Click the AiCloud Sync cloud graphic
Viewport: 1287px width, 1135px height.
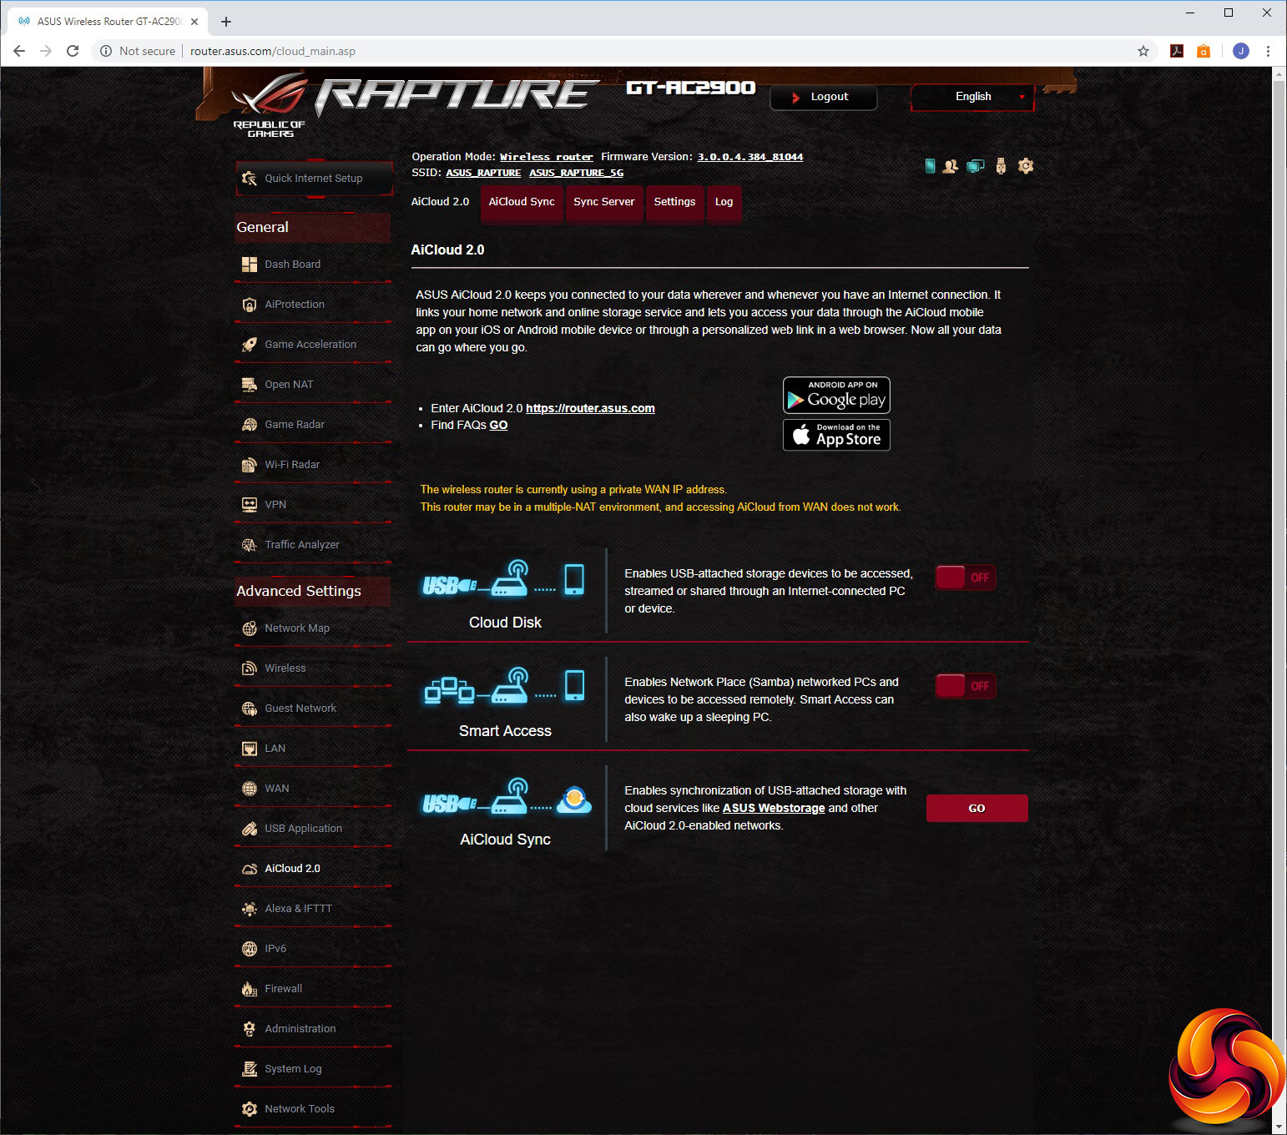coord(507,797)
